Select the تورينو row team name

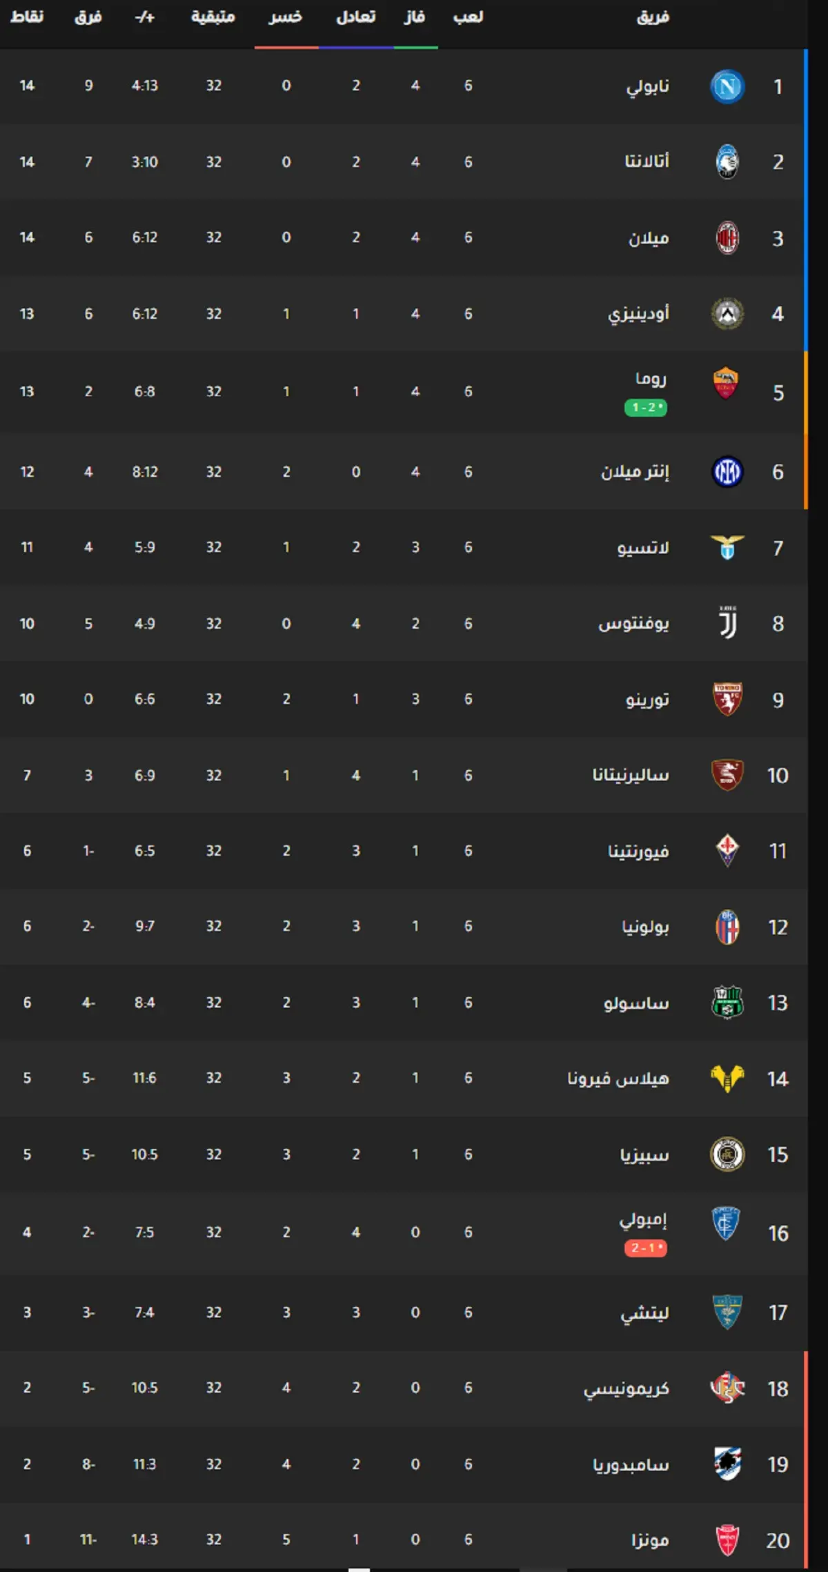tap(647, 700)
